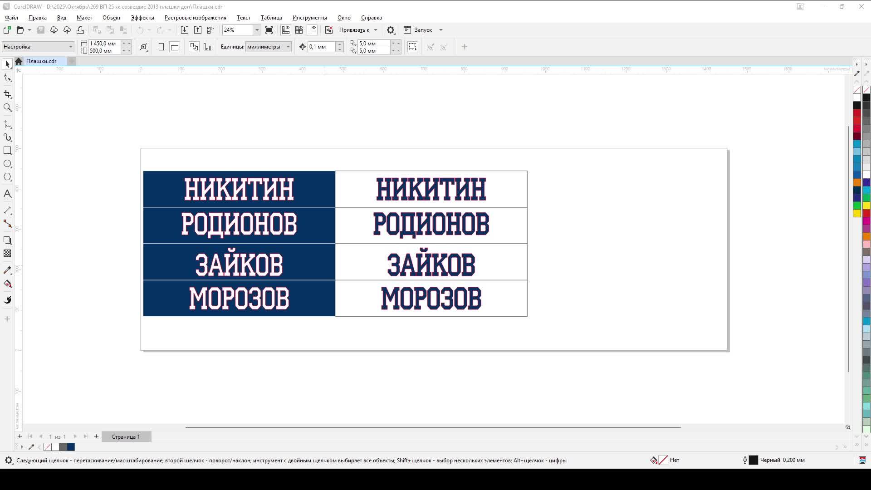Image resolution: width=871 pixels, height=490 pixels.
Task: Choose red from the color palette
Action: tap(857, 112)
